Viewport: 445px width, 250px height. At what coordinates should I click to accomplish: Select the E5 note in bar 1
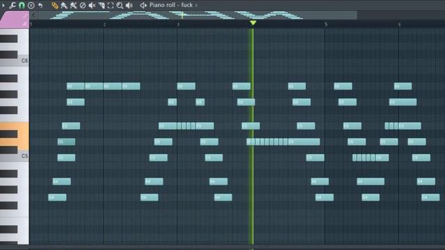tap(71, 126)
